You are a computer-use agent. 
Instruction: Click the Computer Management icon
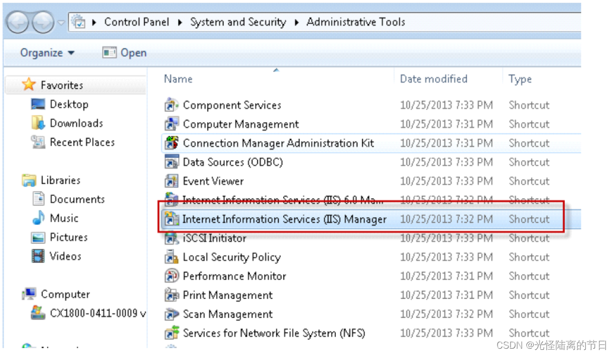coord(172,124)
